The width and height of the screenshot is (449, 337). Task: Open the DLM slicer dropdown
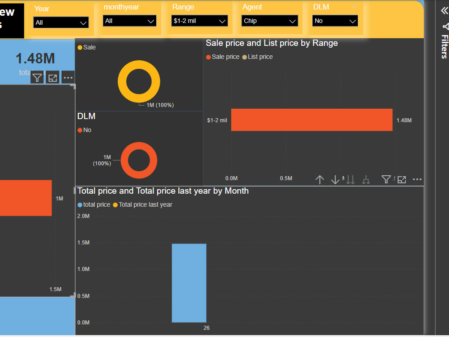coord(335,21)
